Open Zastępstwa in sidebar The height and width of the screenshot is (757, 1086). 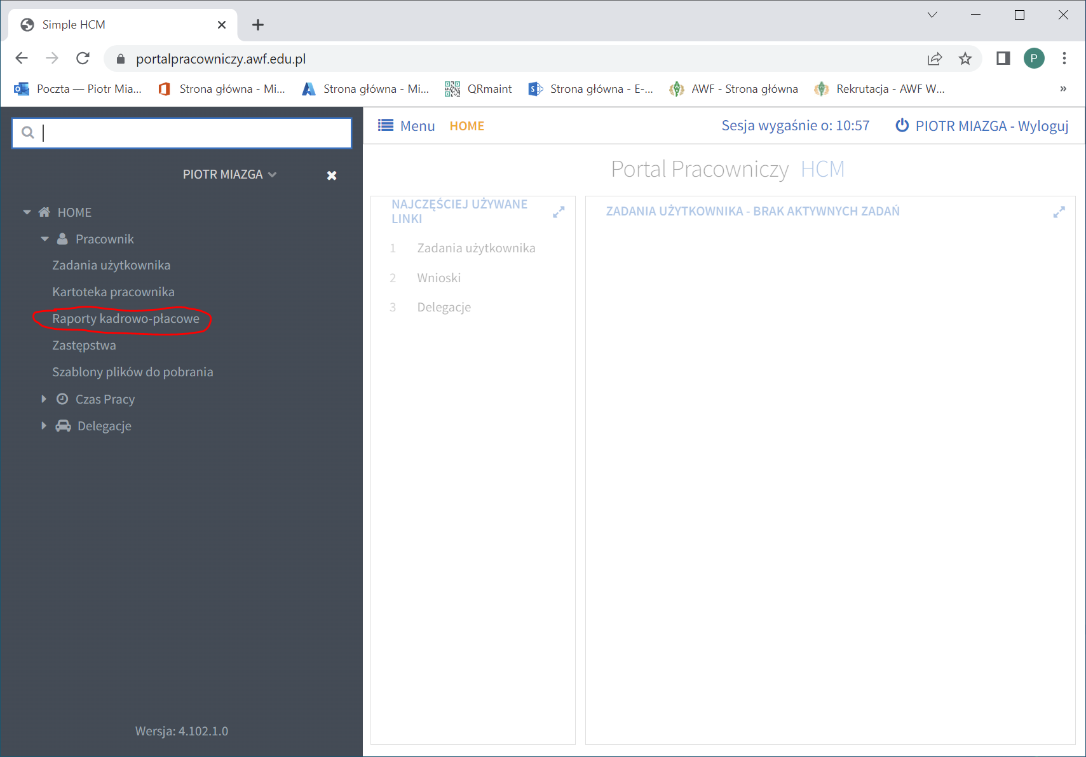pos(84,345)
